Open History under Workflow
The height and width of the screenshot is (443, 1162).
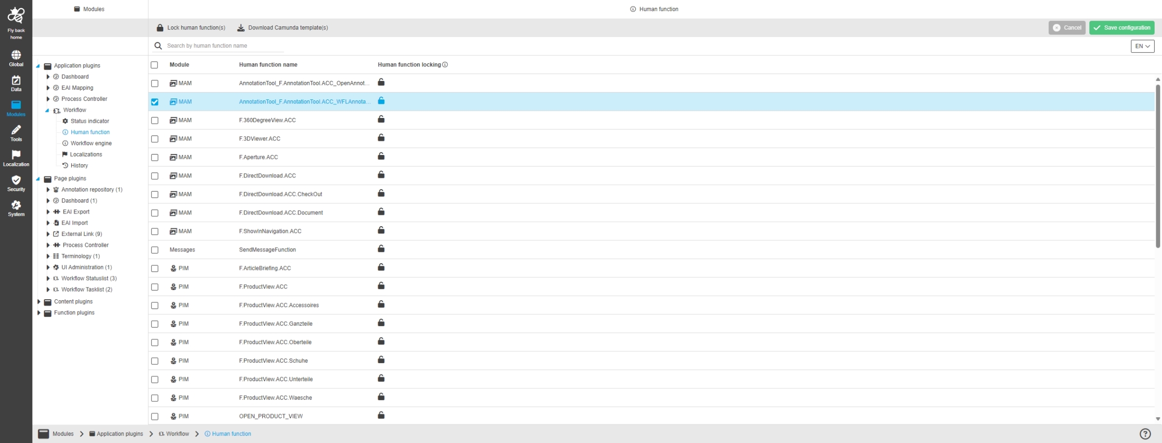[79, 166]
